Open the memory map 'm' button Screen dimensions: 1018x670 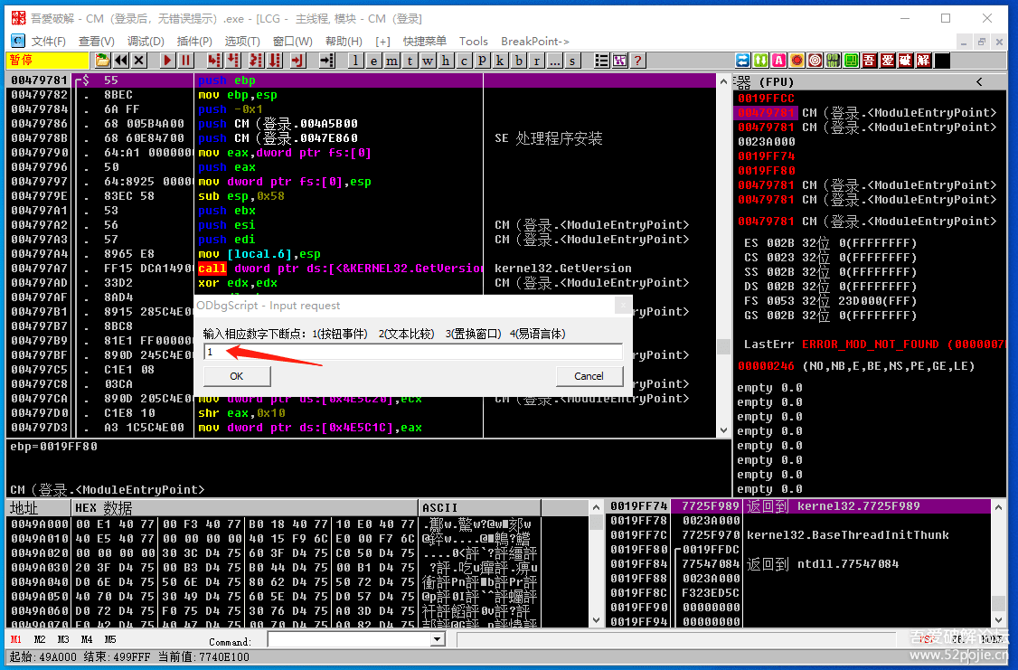391,61
